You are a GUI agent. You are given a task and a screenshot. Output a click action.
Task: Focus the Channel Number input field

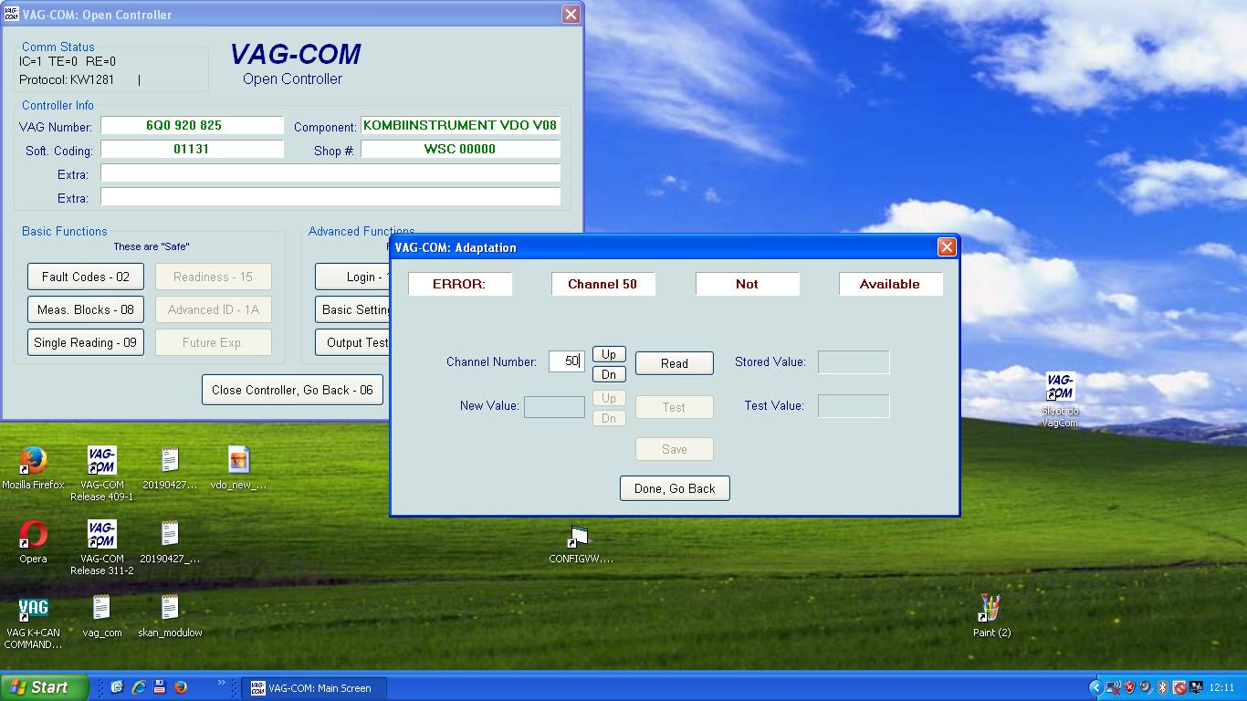[567, 361]
